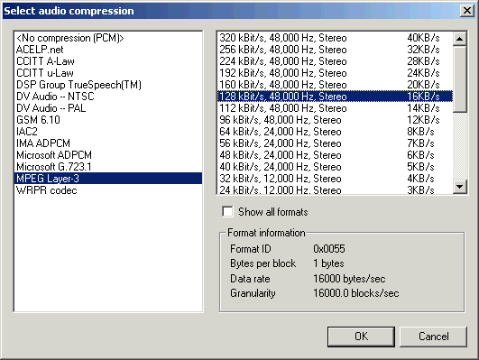This screenshot has width=479, height=360.
Task: Click the Cancel button
Action: pos(434,337)
